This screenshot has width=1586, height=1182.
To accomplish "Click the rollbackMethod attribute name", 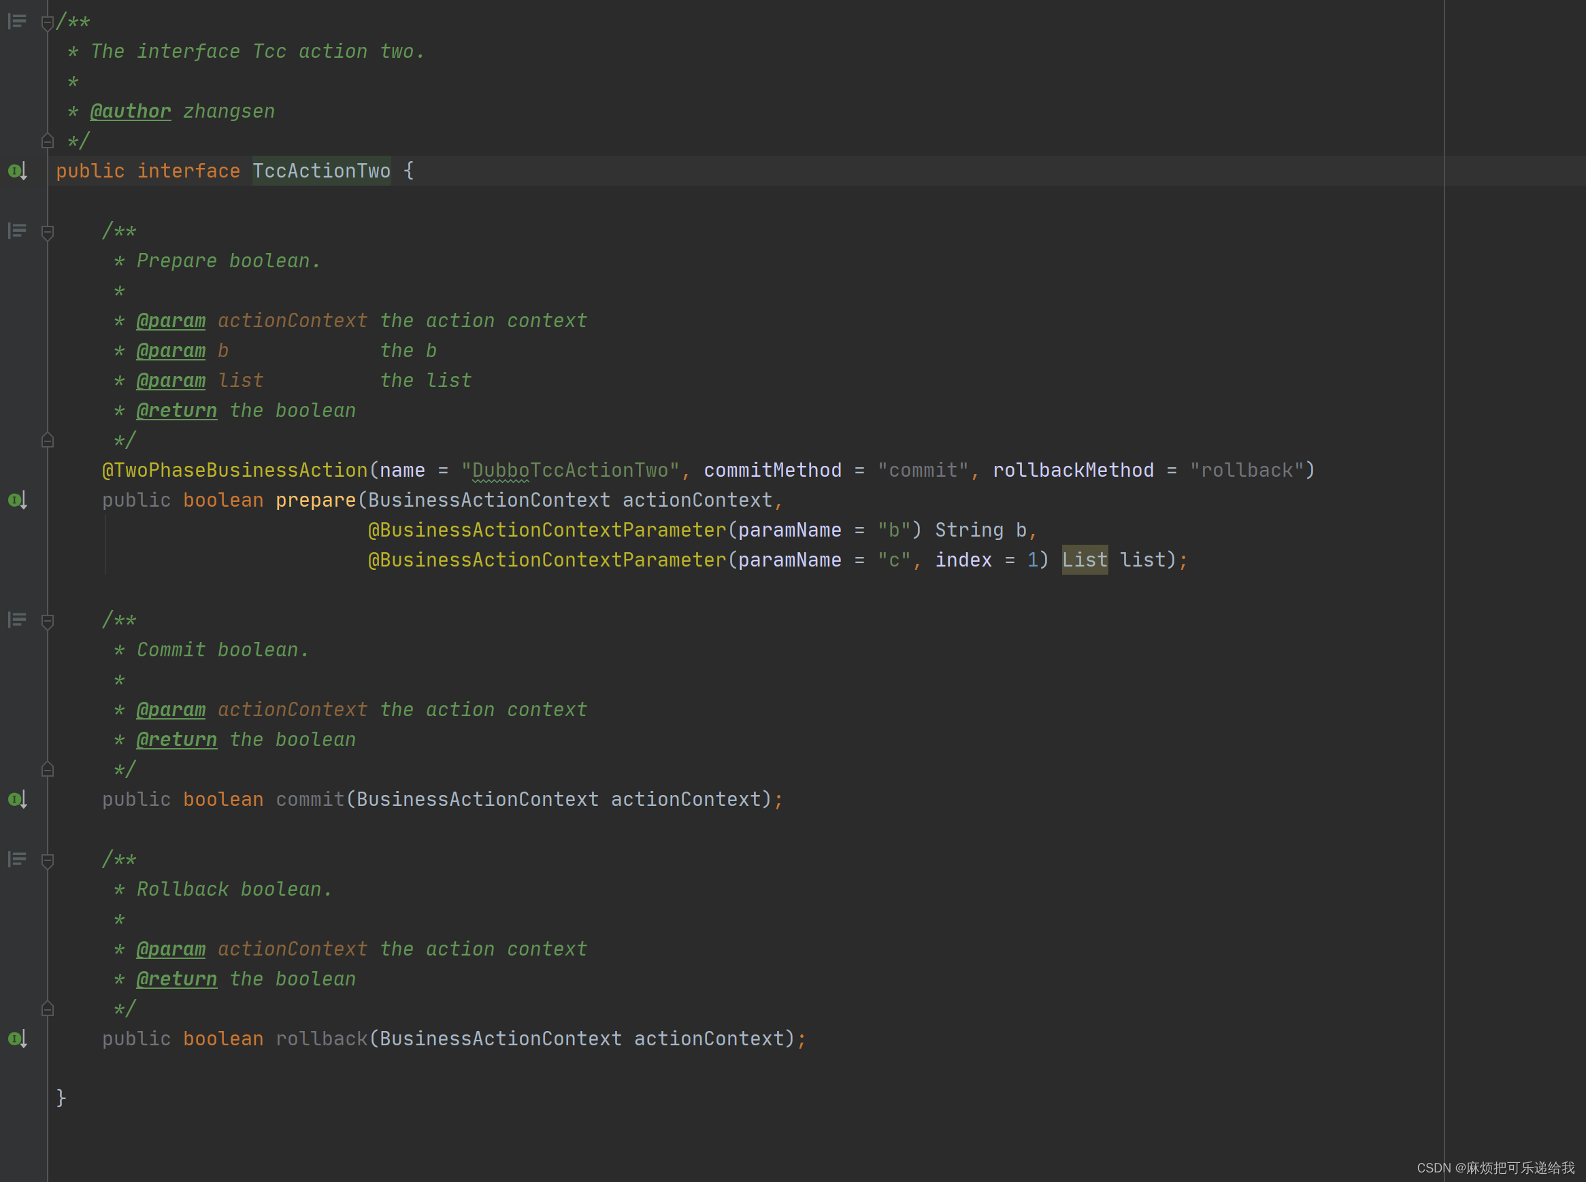I will pos(1073,470).
